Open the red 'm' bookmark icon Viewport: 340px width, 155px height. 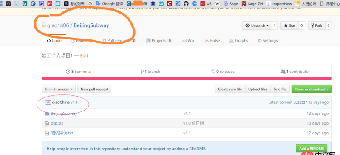[x=50, y=3]
